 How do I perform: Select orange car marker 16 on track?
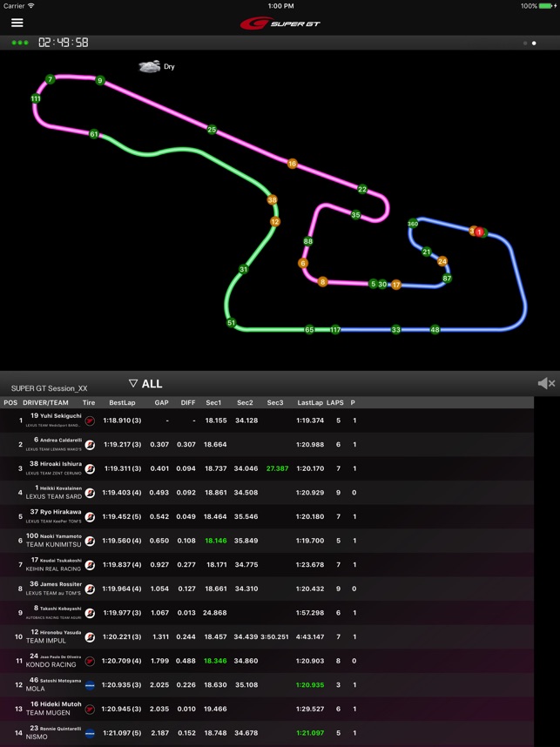292,164
